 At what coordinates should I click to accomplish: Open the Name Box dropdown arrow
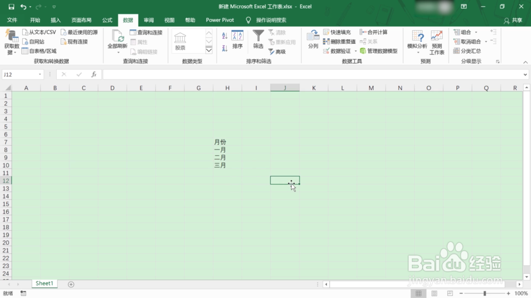tap(40, 74)
